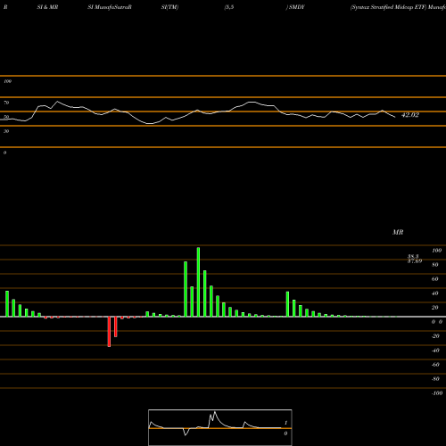Click the 80 label on MR axis

click(x=435, y=265)
